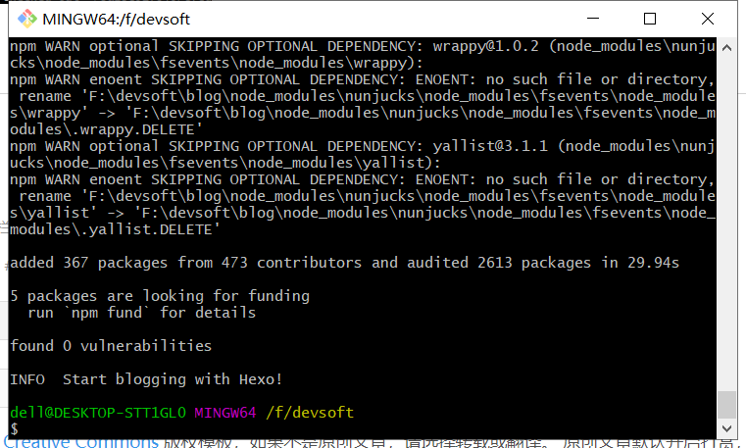
Task: Click the 'found 0 vulnerabilities' line
Action: point(111,346)
